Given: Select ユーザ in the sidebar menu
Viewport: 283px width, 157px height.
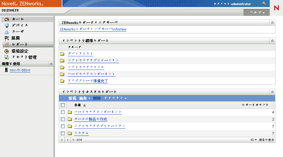Looking at the screenshot, I should pyautogui.click(x=18, y=31).
